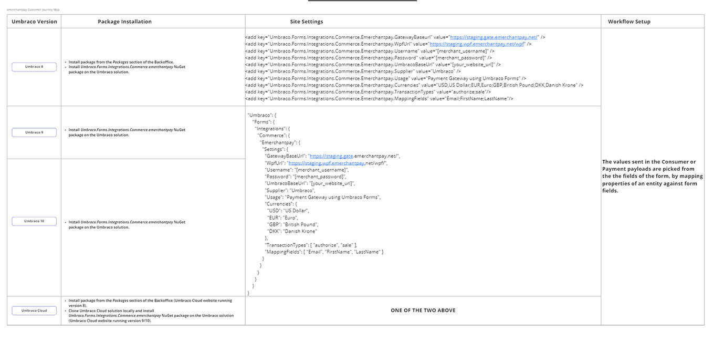Click Umbraco 8 'Install package from the Packages section' bullet

[121, 62]
